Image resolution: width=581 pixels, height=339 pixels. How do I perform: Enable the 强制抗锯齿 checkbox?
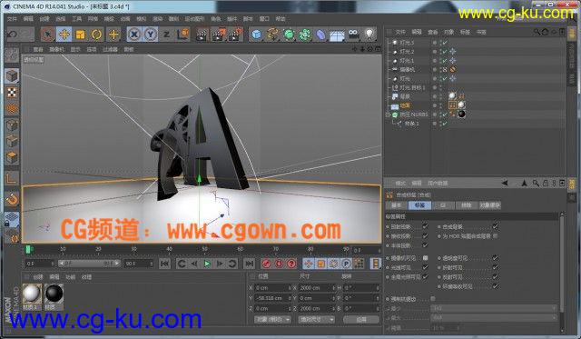pyautogui.click(x=433, y=299)
